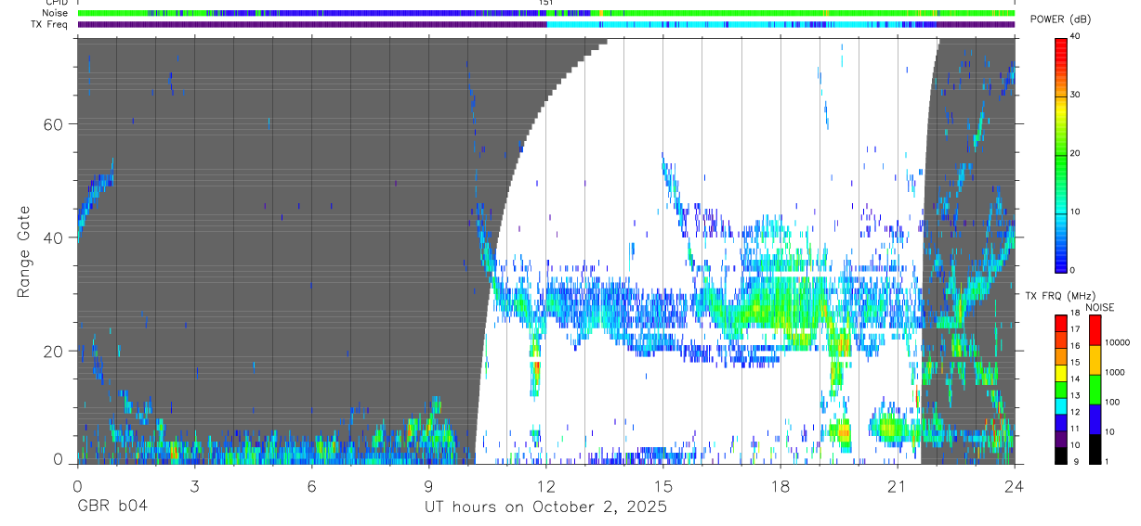
Task: Click the TX Freq color strip above the plot
Action: click(546, 24)
